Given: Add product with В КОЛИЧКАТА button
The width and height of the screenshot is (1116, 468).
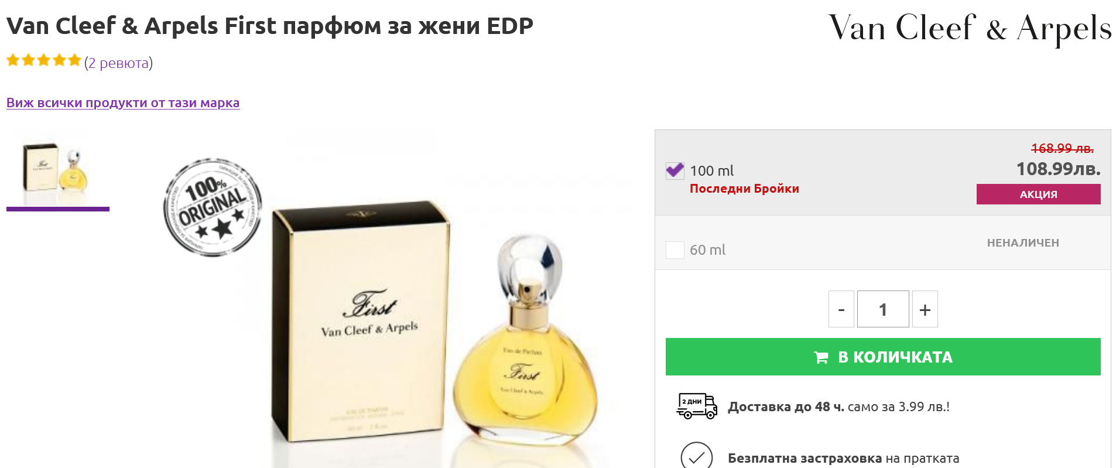Looking at the screenshot, I should click(883, 357).
